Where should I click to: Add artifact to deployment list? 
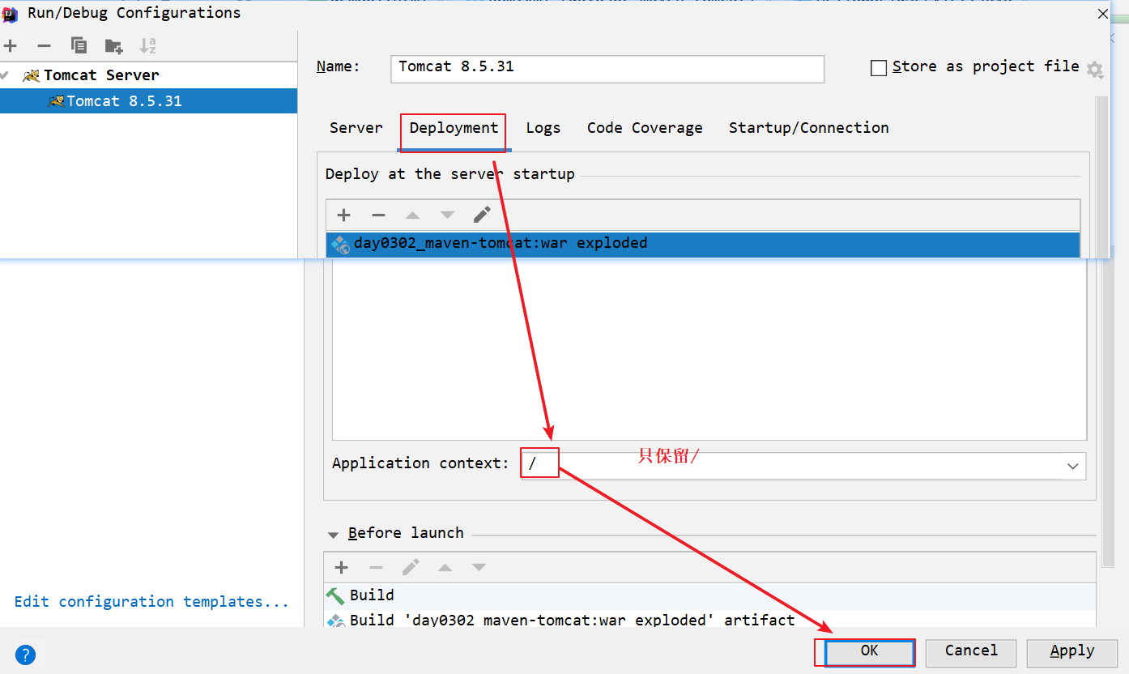[x=344, y=215]
